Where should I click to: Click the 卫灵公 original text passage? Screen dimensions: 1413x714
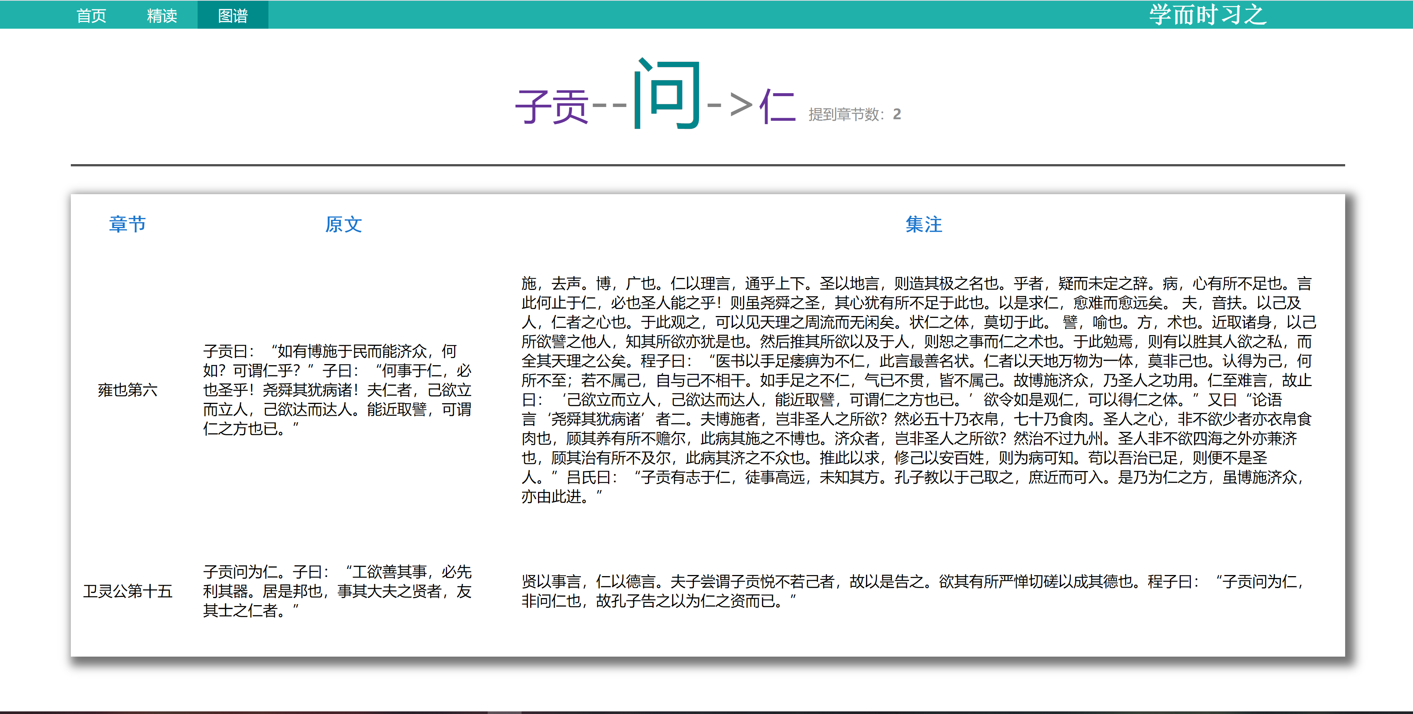pyautogui.click(x=337, y=591)
